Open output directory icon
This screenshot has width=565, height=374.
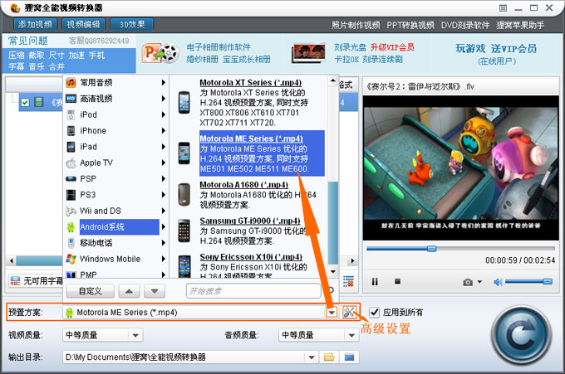coord(349,357)
